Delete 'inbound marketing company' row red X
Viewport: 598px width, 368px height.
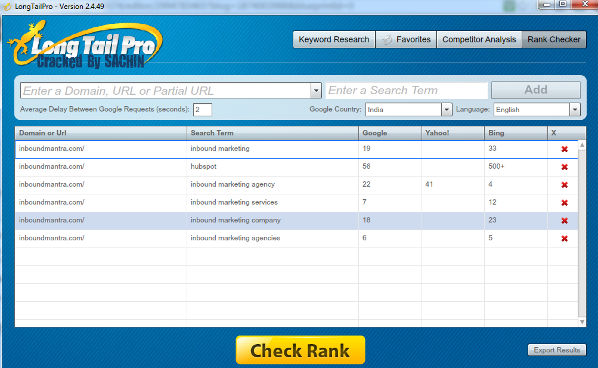(x=565, y=221)
